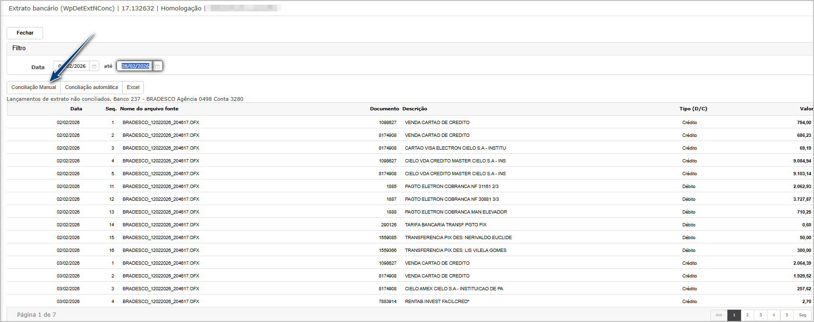Image resolution: width=814 pixels, height=322 pixels.
Task: Click the Seg next-page button
Action: [x=802, y=315]
